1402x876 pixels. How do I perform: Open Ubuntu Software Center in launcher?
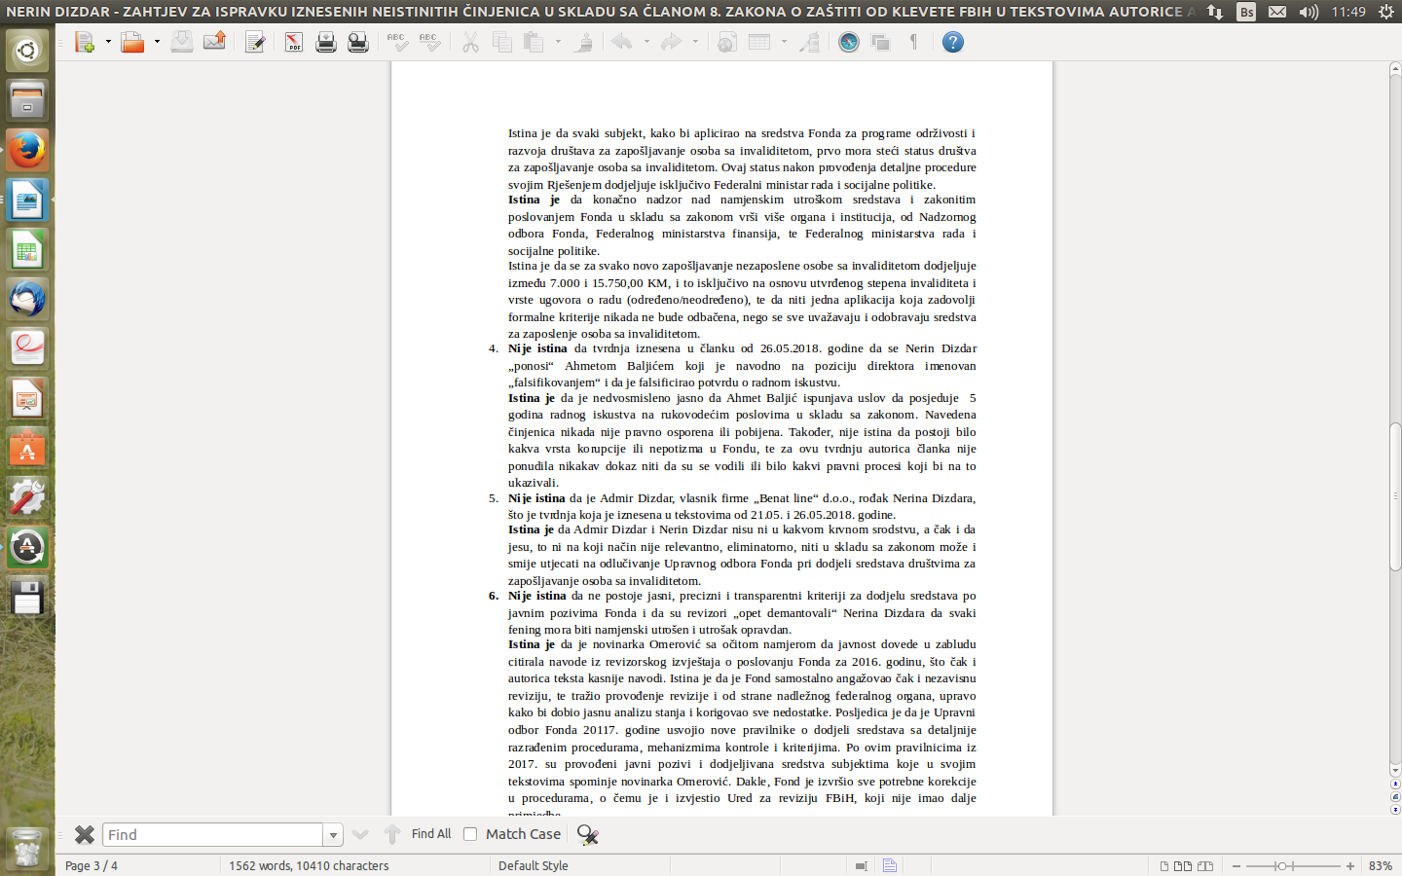27,449
